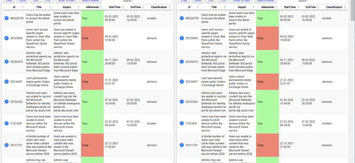The height and width of the screenshot is (163, 355).
Task: Select '07.02.2022 20:30:00' in the left table
Action: point(133,102)
